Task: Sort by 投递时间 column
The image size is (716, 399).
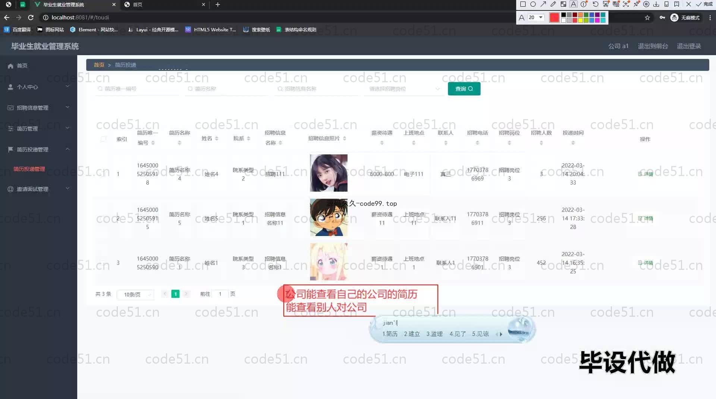Action: tap(573, 143)
